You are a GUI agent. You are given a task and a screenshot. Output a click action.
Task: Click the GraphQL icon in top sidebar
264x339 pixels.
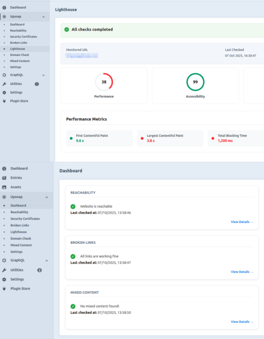[4, 75]
